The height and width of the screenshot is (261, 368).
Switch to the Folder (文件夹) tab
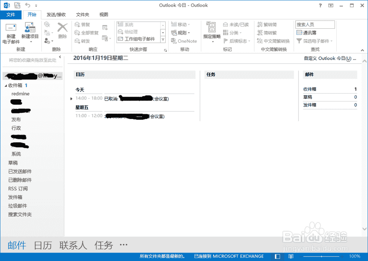tap(82, 15)
